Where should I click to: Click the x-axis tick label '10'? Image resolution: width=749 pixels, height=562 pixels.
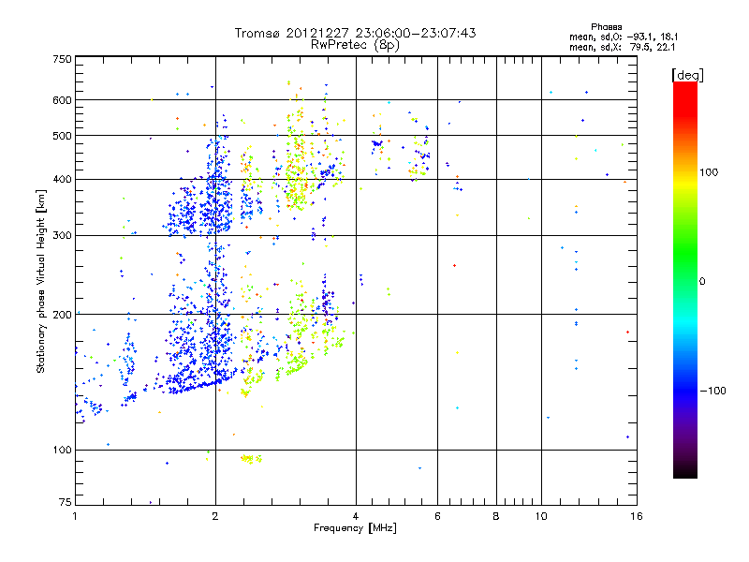541,516
